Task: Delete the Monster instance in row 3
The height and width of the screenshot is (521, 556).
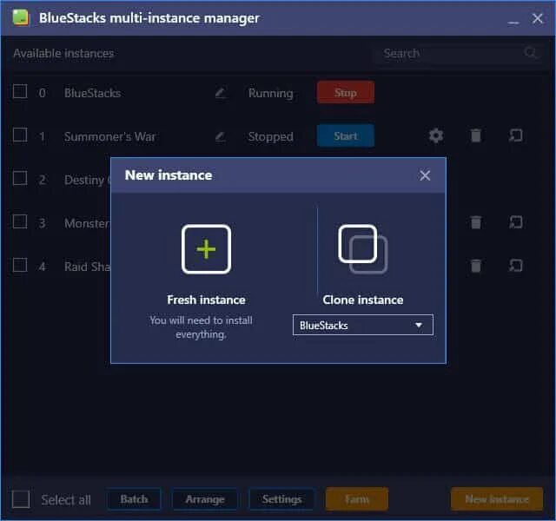Action: tap(476, 222)
